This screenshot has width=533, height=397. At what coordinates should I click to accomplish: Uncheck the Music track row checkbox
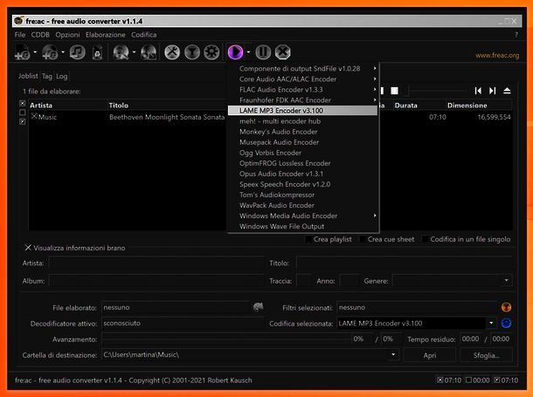click(34, 116)
